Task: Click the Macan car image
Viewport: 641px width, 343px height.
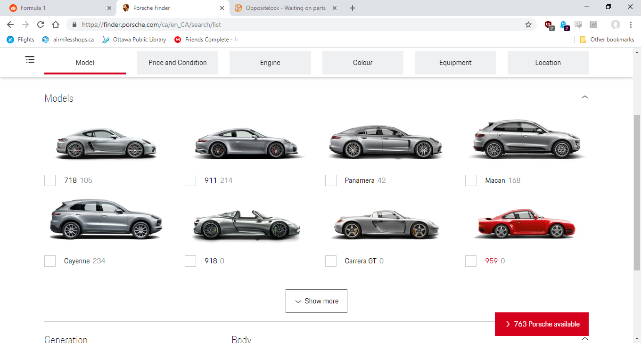Action: coord(528,139)
